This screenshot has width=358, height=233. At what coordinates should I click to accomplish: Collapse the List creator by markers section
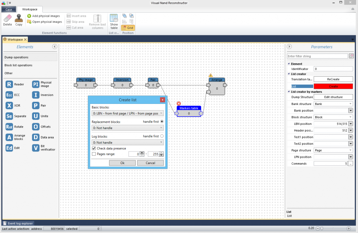tap(289, 92)
